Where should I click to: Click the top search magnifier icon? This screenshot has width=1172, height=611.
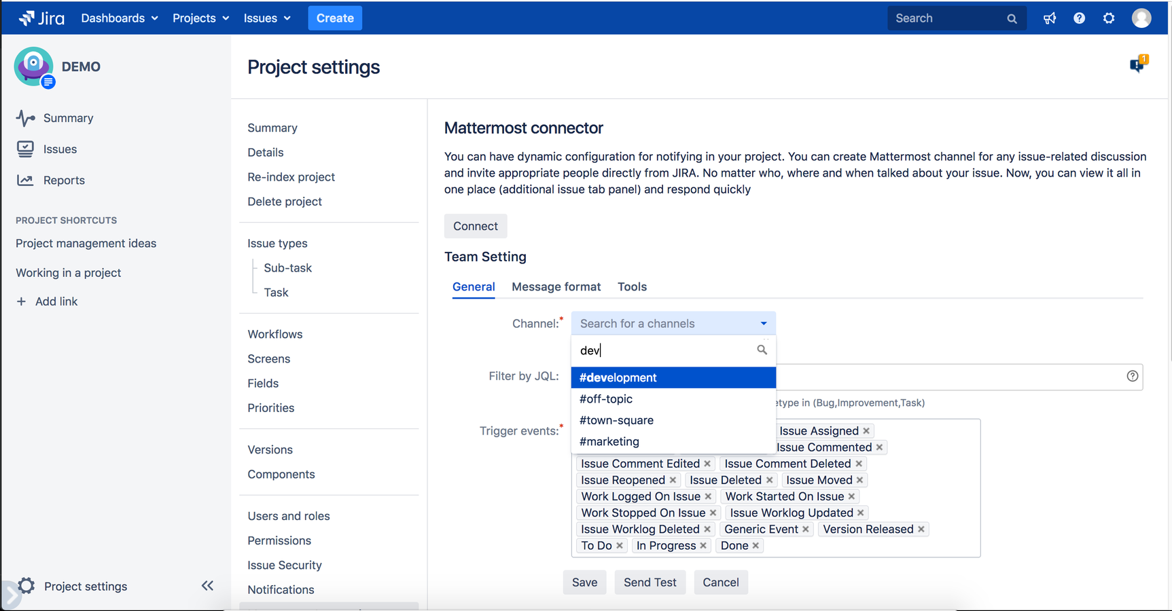(1012, 19)
